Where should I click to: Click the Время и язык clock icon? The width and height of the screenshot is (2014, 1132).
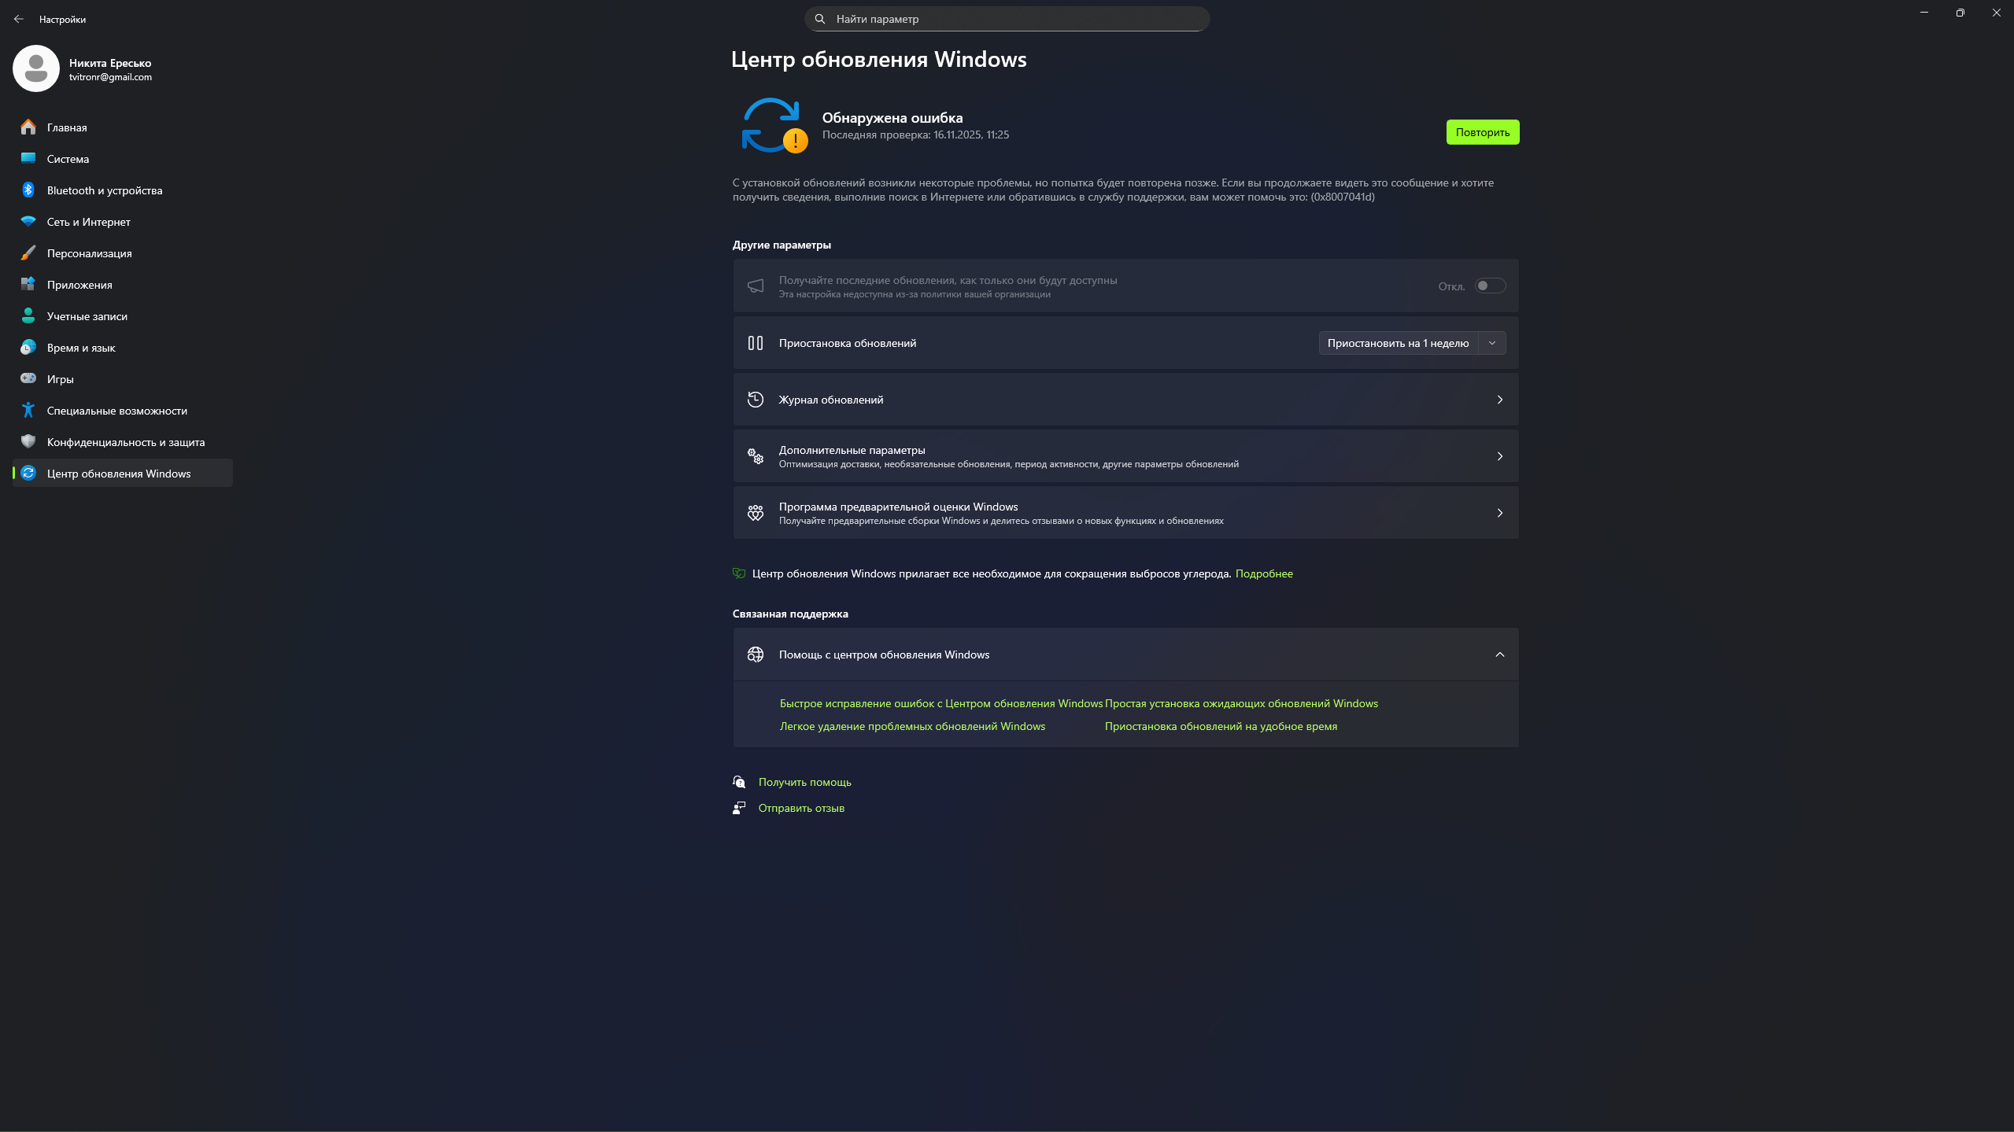(28, 347)
